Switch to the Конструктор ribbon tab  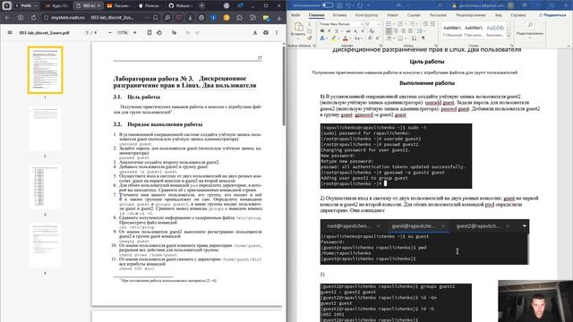point(366,15)
